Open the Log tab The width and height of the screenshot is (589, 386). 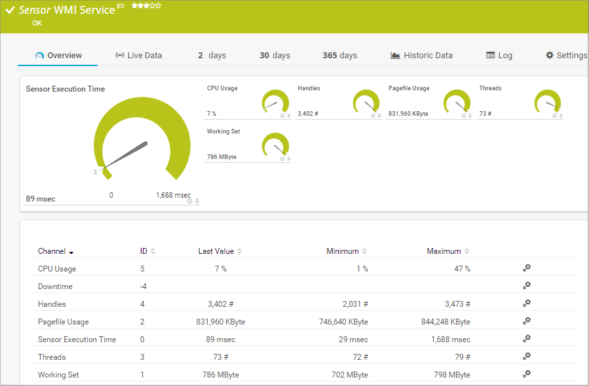(x=499, y=56)
